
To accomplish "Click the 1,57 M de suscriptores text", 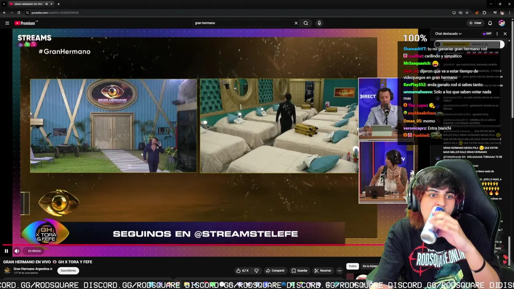I will coord(26,273).
